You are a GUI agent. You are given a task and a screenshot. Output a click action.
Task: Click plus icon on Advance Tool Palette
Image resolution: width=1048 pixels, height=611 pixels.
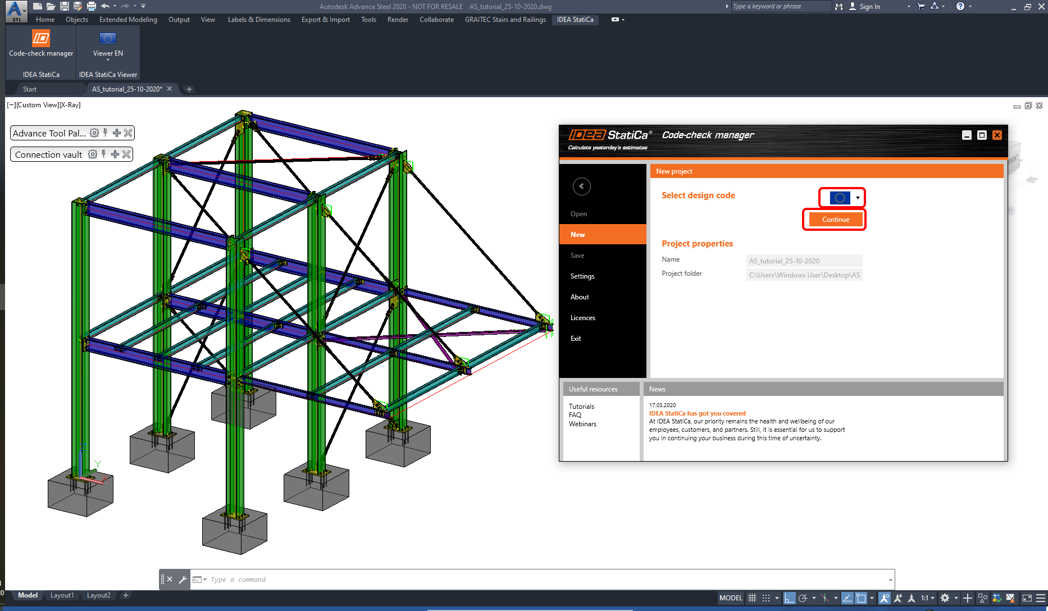(x=116, y=133)
